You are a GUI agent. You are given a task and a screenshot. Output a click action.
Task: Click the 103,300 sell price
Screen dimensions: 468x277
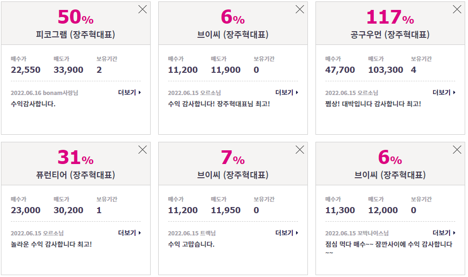point(386,70)
